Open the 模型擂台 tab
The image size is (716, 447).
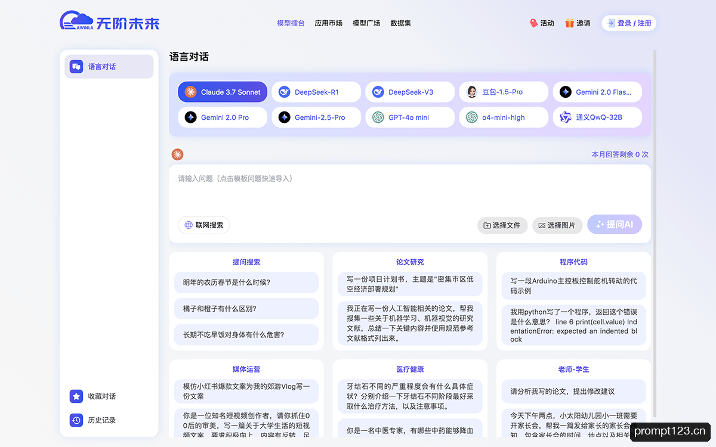pos(291,23)
